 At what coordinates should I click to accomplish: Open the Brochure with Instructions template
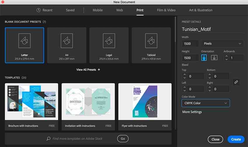click(x=32, y=107)
